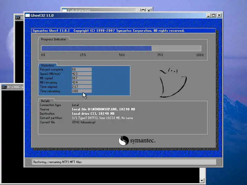
Task: Maximize the CollabVM PXE window behind
Action: tap(143, 10)
